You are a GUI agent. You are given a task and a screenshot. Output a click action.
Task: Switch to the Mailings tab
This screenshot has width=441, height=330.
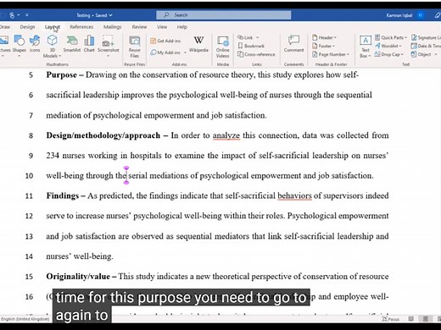[x=112, y=27]
